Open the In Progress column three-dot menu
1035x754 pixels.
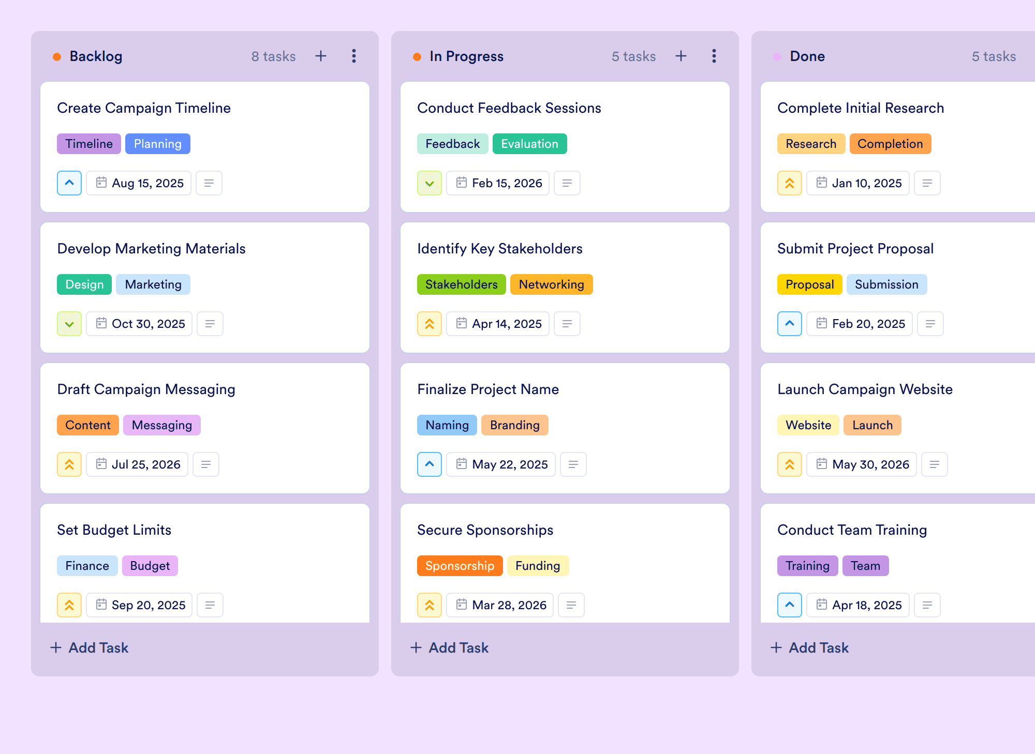coord(714,56)
